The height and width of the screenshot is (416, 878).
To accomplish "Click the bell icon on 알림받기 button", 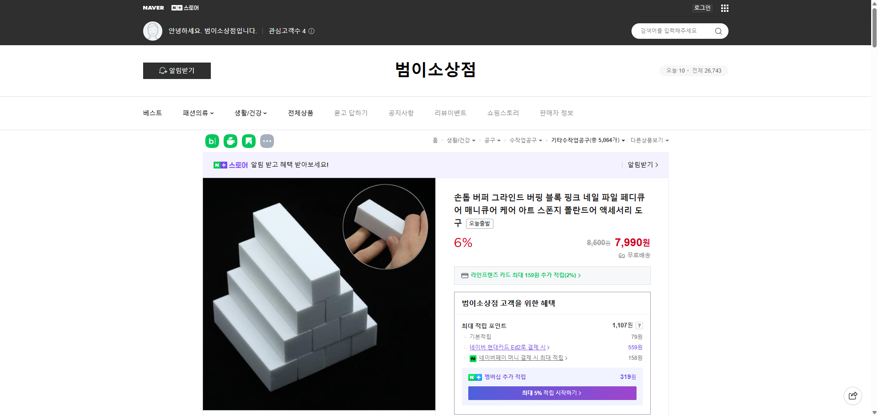I will pos(163,71).
